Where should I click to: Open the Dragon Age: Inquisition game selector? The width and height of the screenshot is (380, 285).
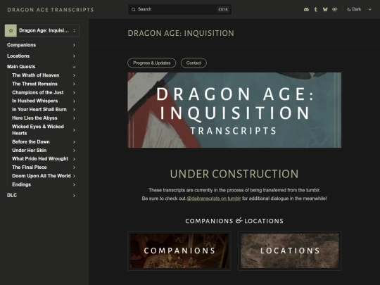tap(42, 30)
